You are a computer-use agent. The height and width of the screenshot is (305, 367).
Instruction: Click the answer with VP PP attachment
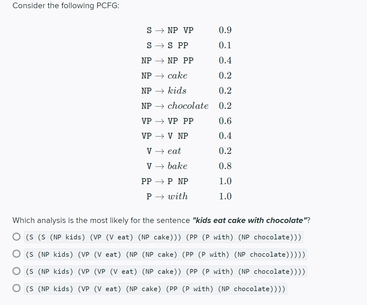click(165, 271)
